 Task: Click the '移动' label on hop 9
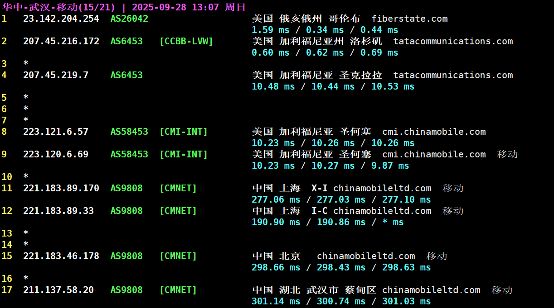(507, 154)
